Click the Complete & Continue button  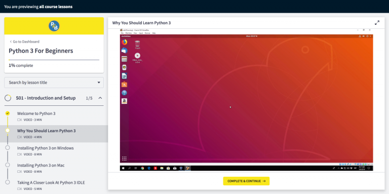(x=246, y=181)
